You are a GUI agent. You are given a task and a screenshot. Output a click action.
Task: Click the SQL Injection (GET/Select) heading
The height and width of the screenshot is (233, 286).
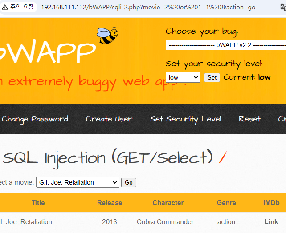(108, 158)
